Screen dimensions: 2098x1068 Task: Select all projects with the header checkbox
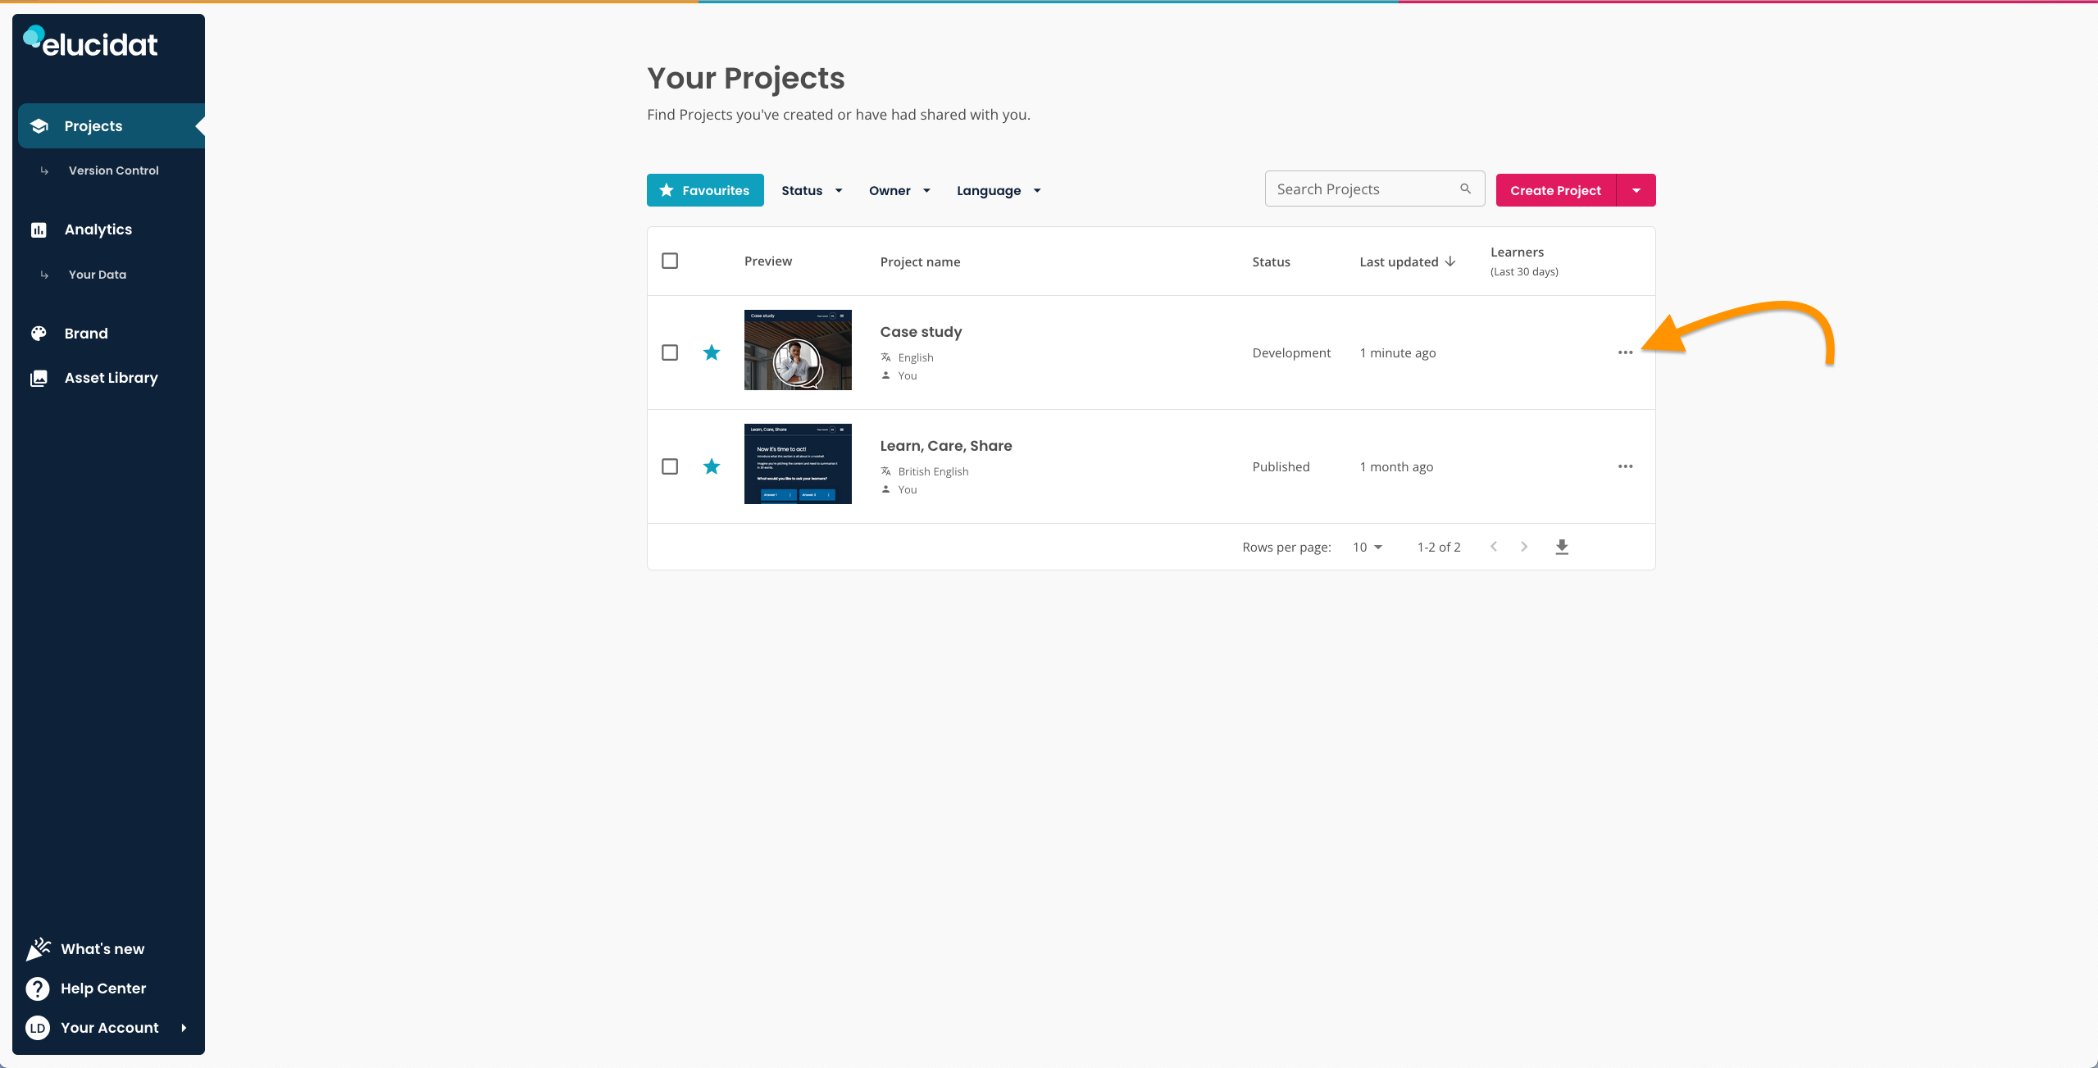[x=670, y=260]
